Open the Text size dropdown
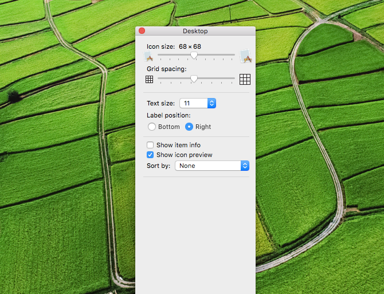Viewport: 384px width, 294px height. [x=198, y=103]
